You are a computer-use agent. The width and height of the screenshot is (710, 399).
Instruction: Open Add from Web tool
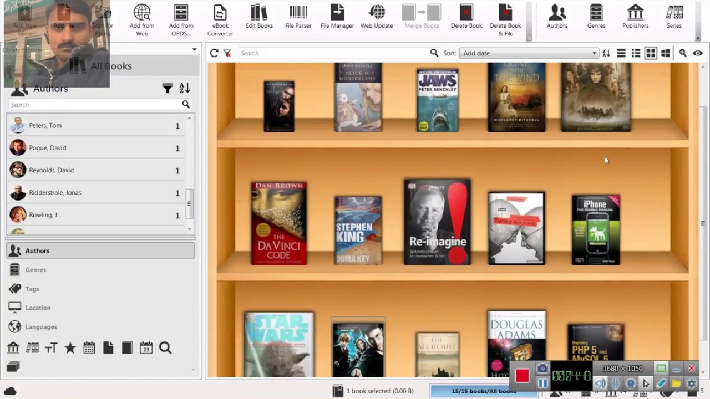pyautogui.click(x=142, y=20)
